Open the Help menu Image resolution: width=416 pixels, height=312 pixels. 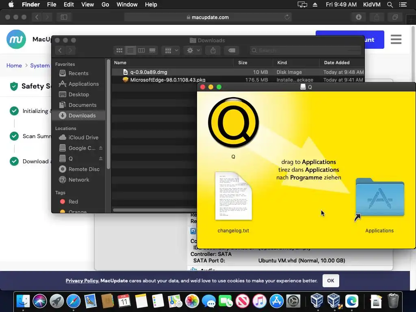[151, 4]
